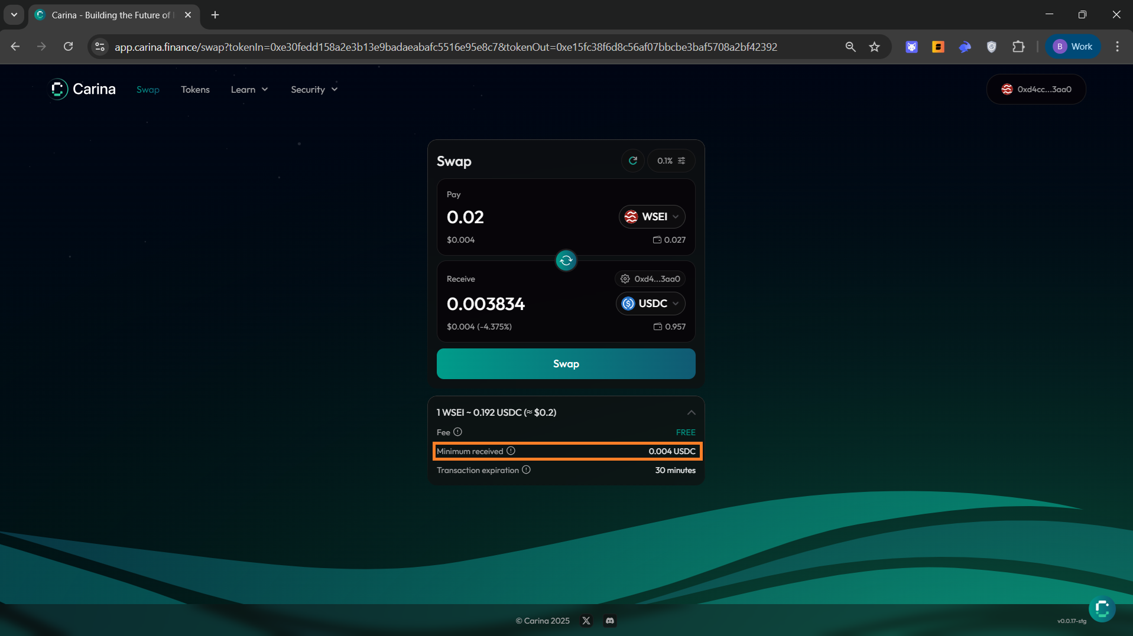
Task: Click the Minimum received info icon
Action: tap(511, 451)
